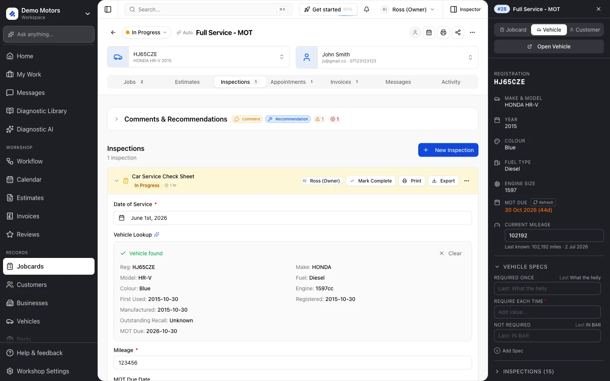Toggle the sidebar panel icon
The width and height of the screenshot is (610, 381).
pyautogui.click(x=108, y=10)
